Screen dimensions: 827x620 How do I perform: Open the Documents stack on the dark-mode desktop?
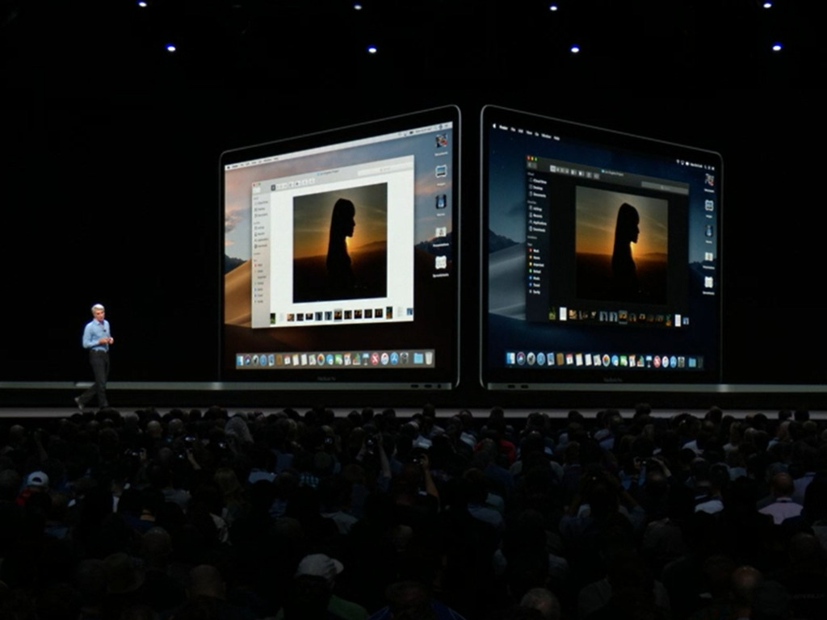click(x=709, y=180)
